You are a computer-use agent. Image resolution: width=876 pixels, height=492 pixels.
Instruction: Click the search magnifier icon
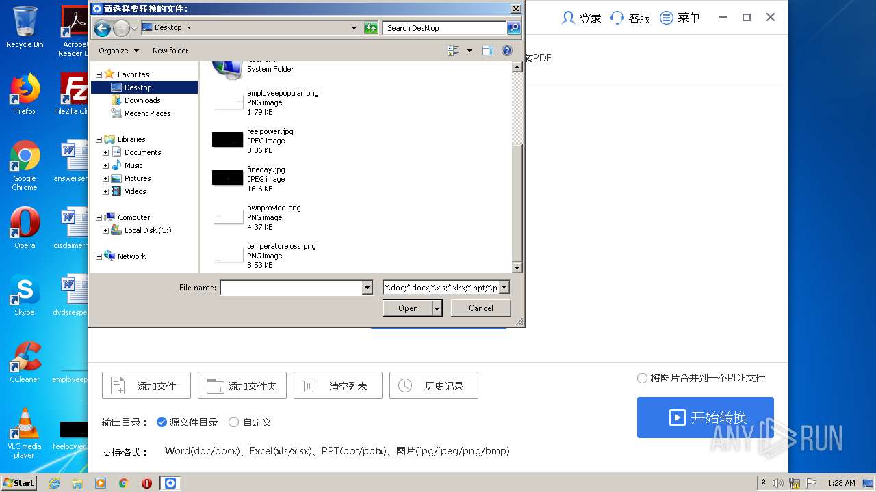point(514,28)
